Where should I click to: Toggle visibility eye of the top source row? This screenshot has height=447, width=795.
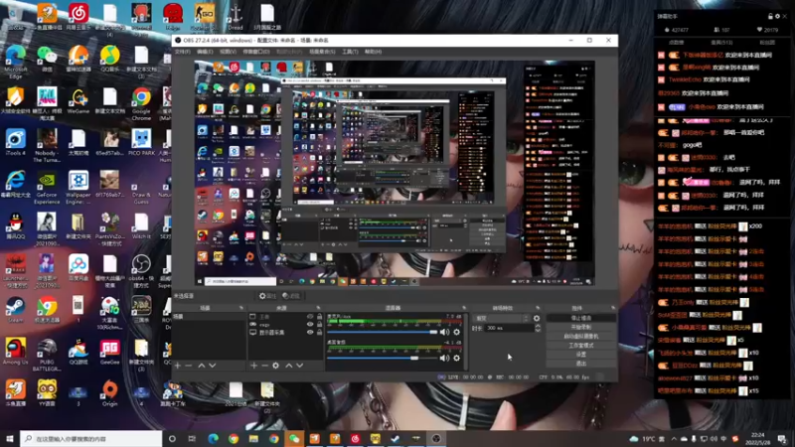pyautogui.click(x=310, y=316)
